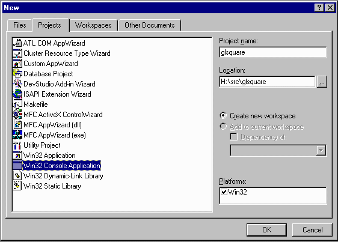The image size is (338, 242).
Task: Select the Win32 Static Library icon
Action: tap(17, 186)
